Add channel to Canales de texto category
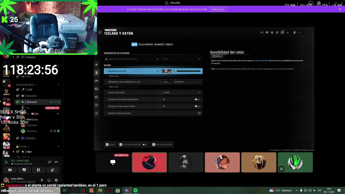Screen dimensions: 345x194 (58, 85)
